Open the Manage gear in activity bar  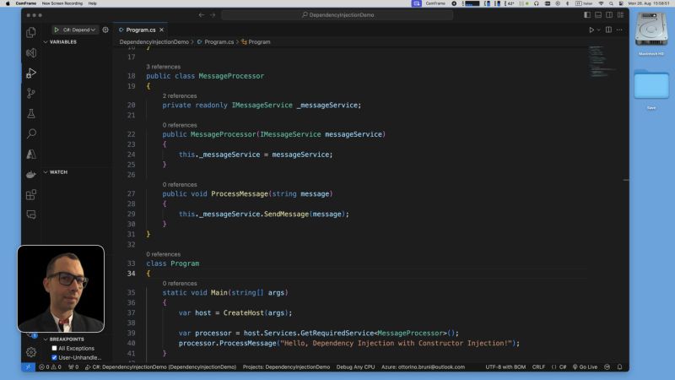pyautogui.click(x=31, y=352)
